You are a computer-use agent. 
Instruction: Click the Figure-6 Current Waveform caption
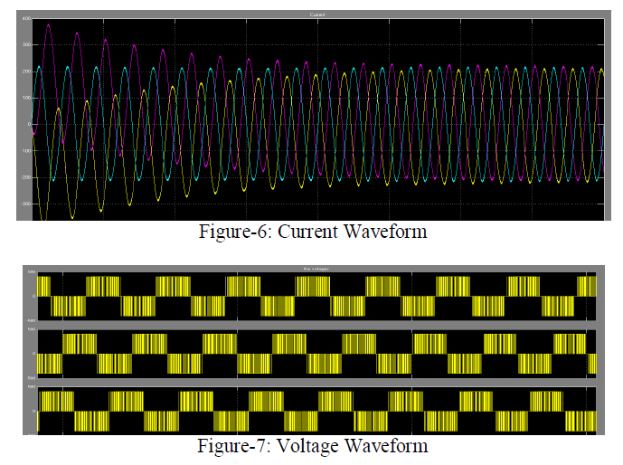312,232
